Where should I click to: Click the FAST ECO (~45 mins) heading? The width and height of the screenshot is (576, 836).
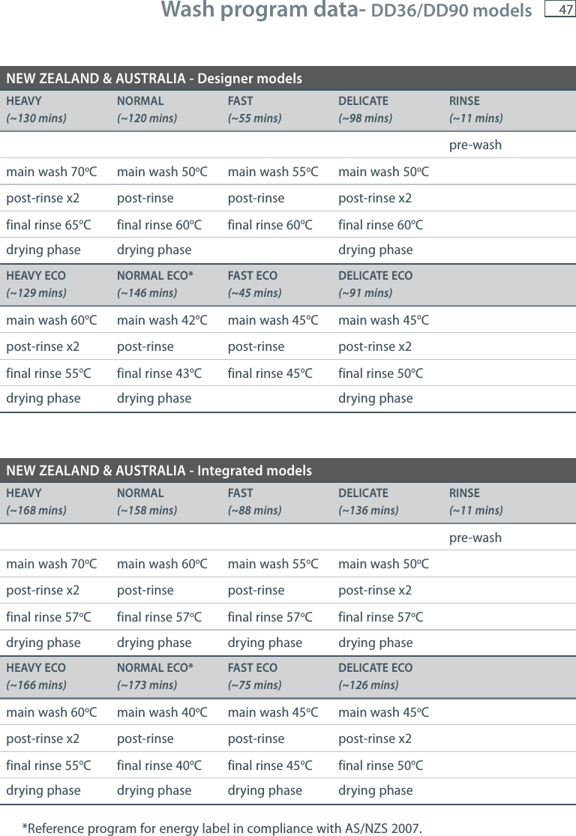(x=255, y=284)
